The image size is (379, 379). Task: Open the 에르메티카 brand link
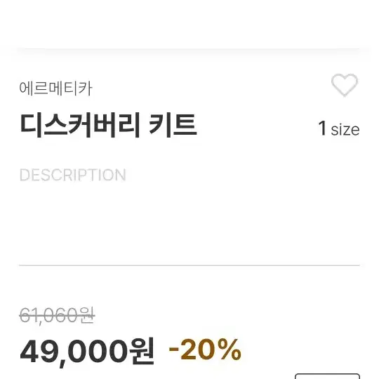55,88
